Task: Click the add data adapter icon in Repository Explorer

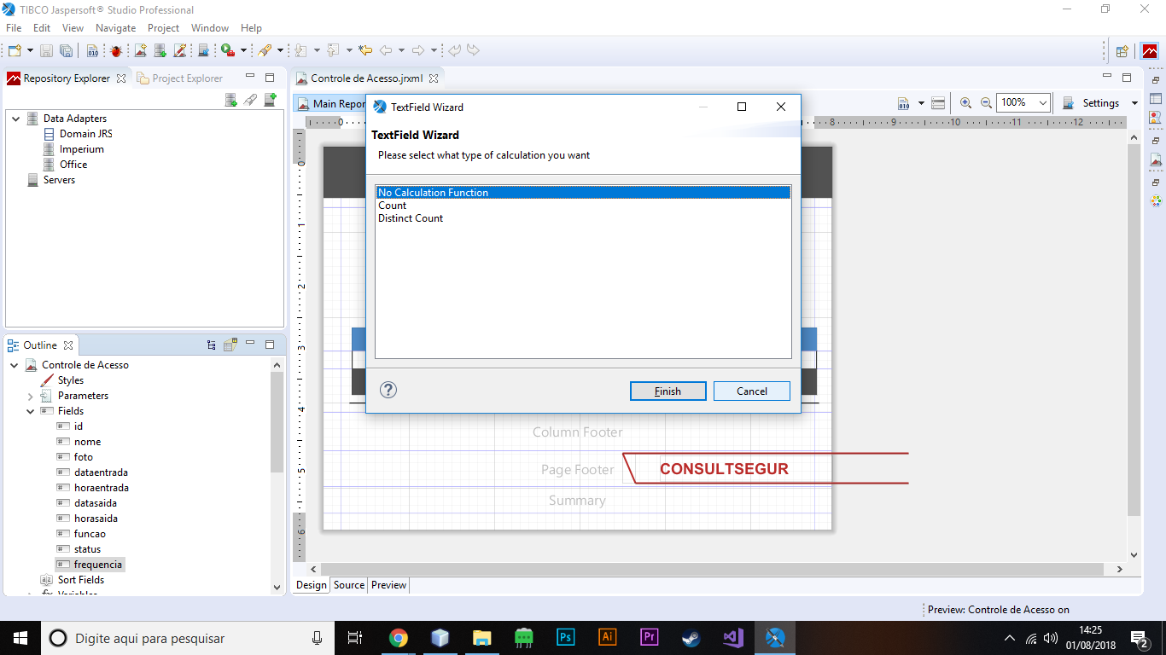Action: tap(230, 100)
